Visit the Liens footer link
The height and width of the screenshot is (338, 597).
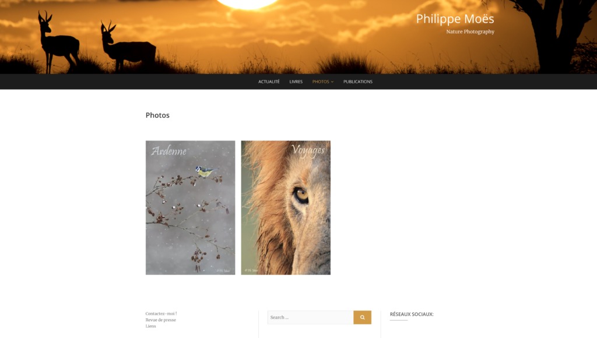151,326
